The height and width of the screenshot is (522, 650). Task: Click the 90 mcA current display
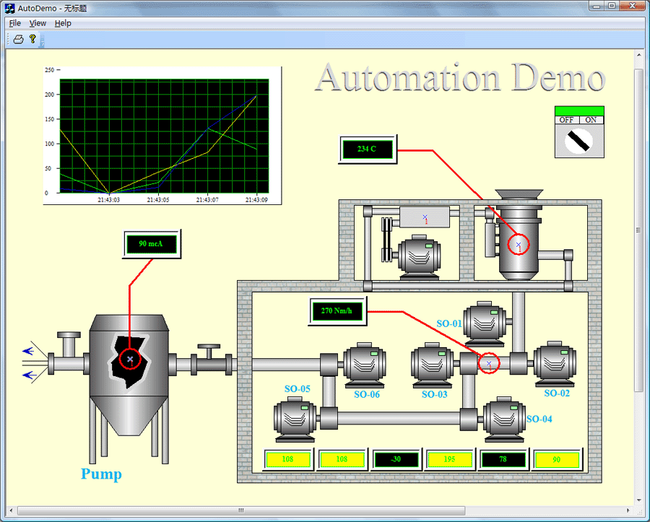[151, 244]
